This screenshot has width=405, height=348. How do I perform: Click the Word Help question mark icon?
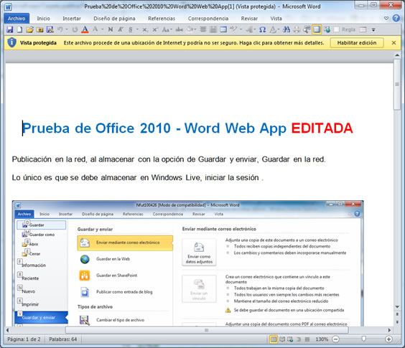pyautogui.click(x=396, y=18)
